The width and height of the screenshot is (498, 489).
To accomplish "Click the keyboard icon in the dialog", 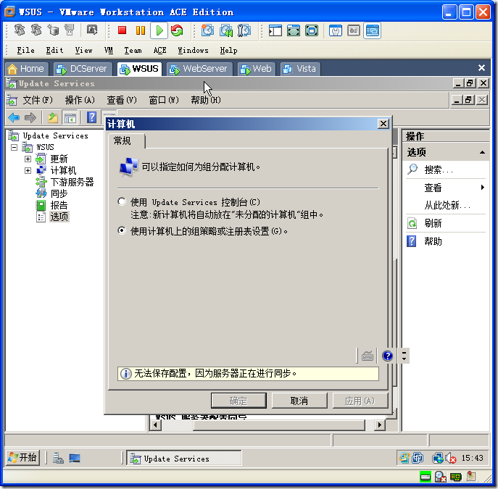I will [367, 356].
